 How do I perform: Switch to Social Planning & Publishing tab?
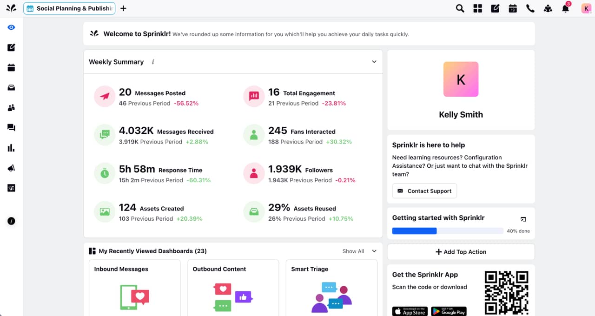69,8
